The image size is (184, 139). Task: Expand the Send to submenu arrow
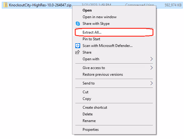tap(152, 83)
